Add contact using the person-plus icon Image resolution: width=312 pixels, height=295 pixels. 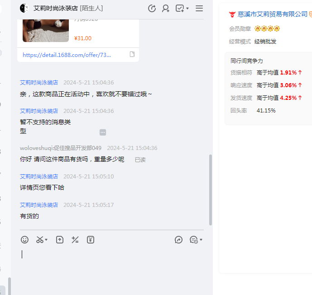166,8
